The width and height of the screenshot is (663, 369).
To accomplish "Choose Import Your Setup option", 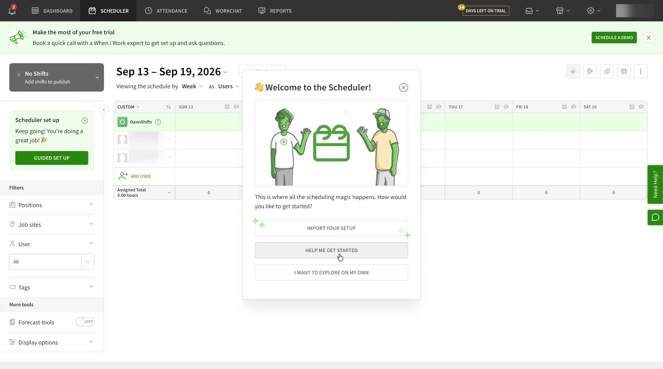I will click(331, 228).
